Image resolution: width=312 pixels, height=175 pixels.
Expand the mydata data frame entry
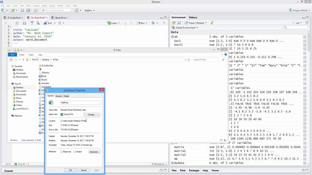tap(172, 163)
